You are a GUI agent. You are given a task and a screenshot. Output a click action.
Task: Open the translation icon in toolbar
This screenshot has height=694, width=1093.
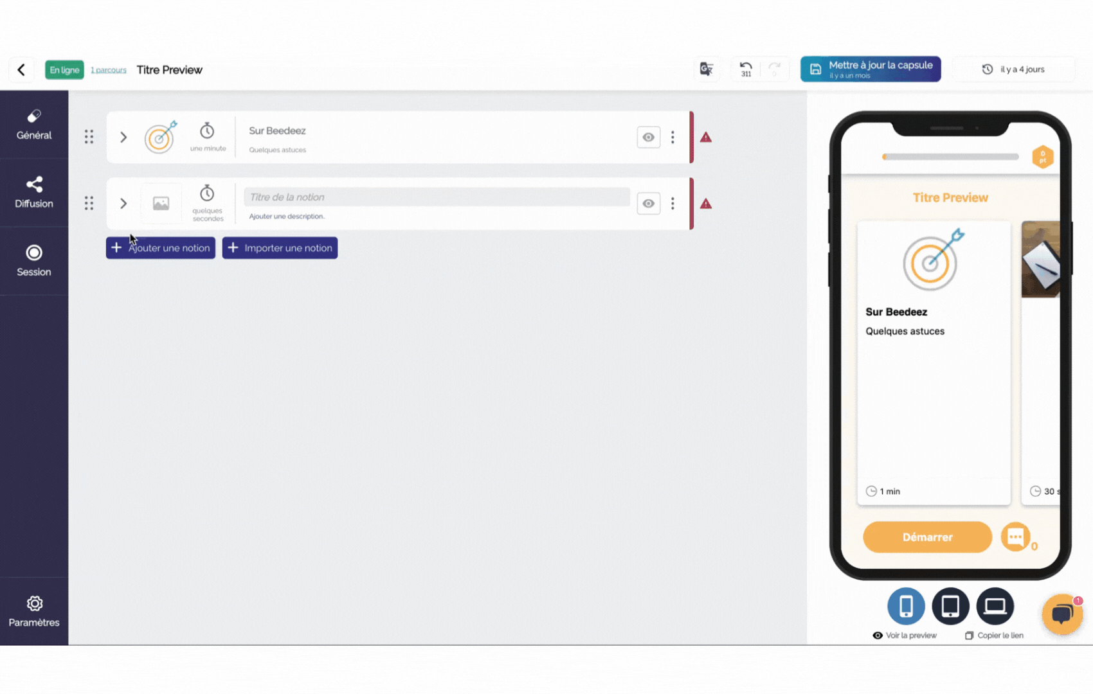click(x=707, y=69)
